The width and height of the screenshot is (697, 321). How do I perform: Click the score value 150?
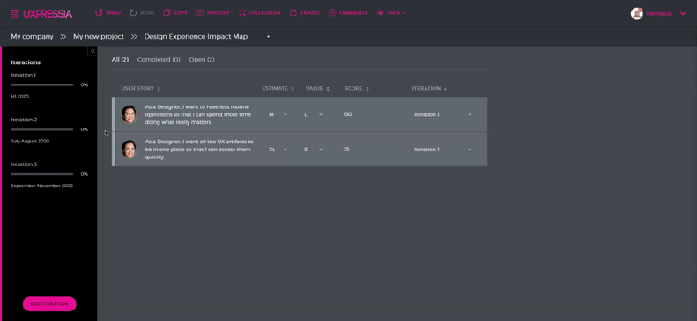(347, 114)
